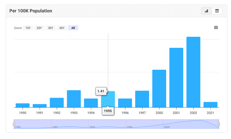Image resolution: width=231 pixels, height=139 pixels.
Task: Select the 2000 data bar
Action: (x=159, y=88)
